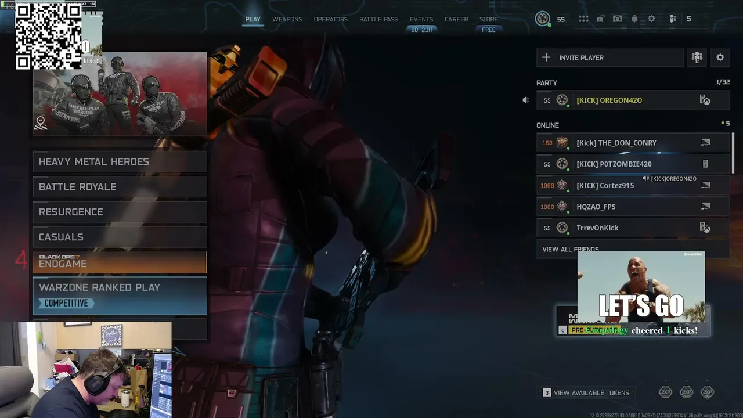Screen dimensions: 743x418
Task: Click the level 55 next to the profile emblem
Action: coord(561,19)
